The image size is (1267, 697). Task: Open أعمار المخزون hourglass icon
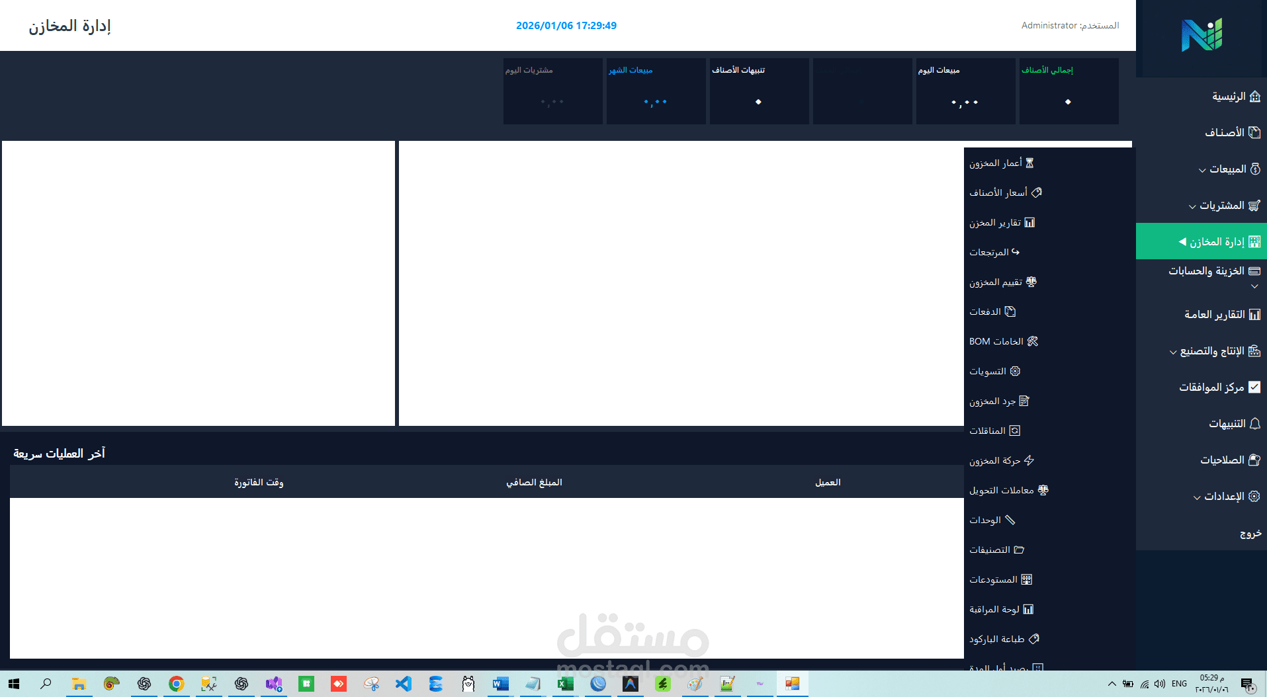click(1029, 163)
